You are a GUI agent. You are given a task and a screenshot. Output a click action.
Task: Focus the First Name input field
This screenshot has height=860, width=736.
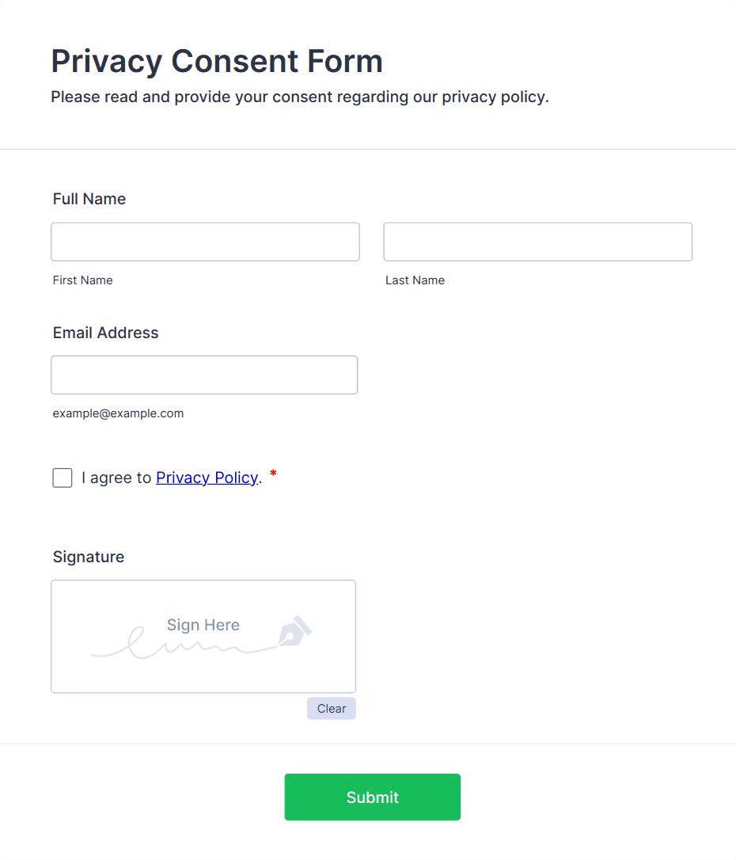(x=205, y=242)
